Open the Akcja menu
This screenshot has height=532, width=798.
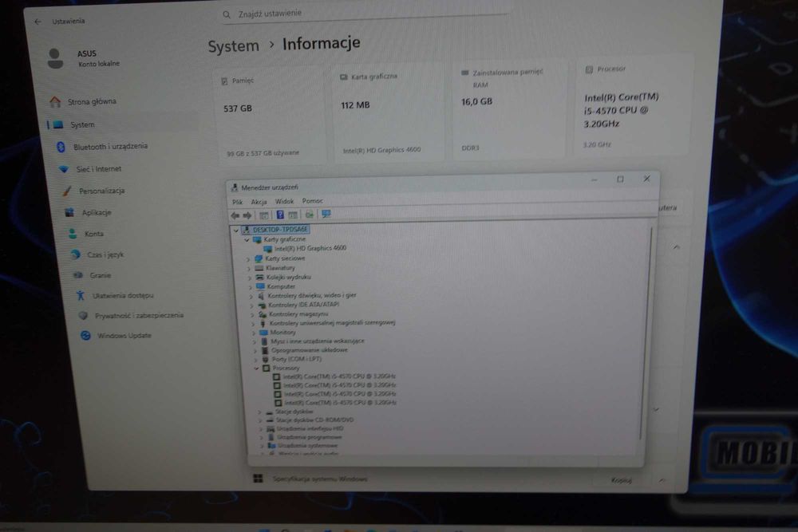[259, 202]
